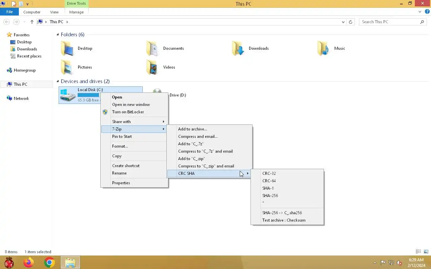This screenshot has height=269, width=431.
Task: Open Google Chrome from the taskbar
Action: [x=49, y=262]
